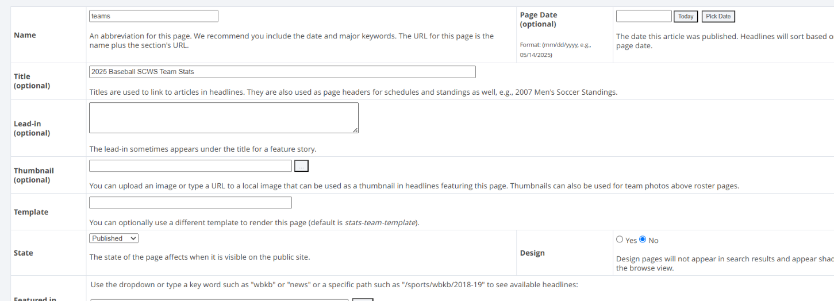Click the Lead-in textarea resize grip

[x=355, y=130]
